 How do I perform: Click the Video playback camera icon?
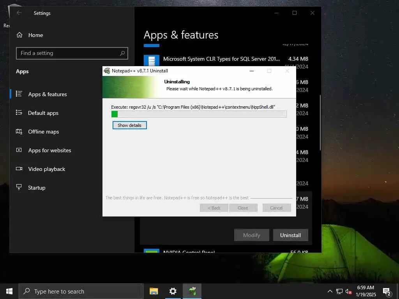coord(19,169)
